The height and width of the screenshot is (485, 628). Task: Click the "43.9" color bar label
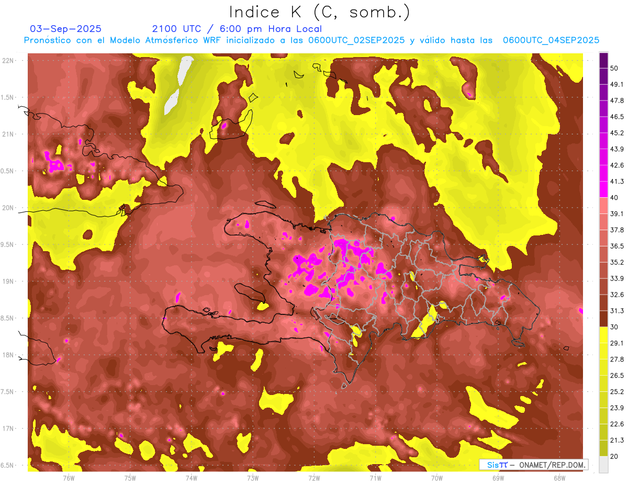[x=616, y=149]
